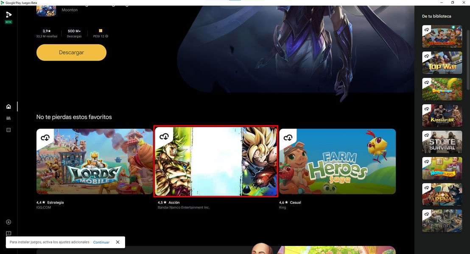The height and width of the screenshot is (254, 470).
Task: Minimize the Google Play Juegos window
Action: [442, 3]
